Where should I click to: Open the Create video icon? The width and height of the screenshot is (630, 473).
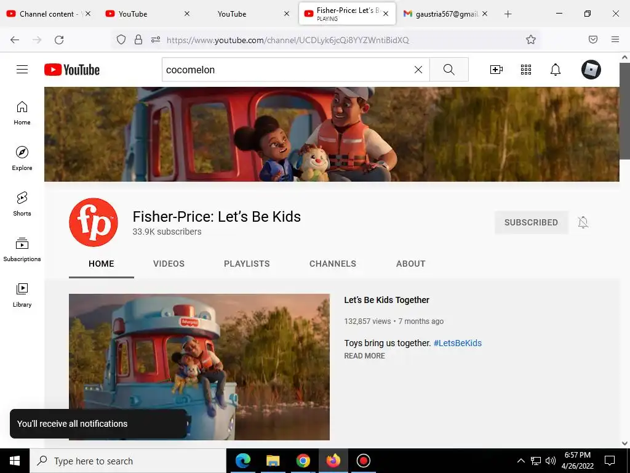click(496, 70)
